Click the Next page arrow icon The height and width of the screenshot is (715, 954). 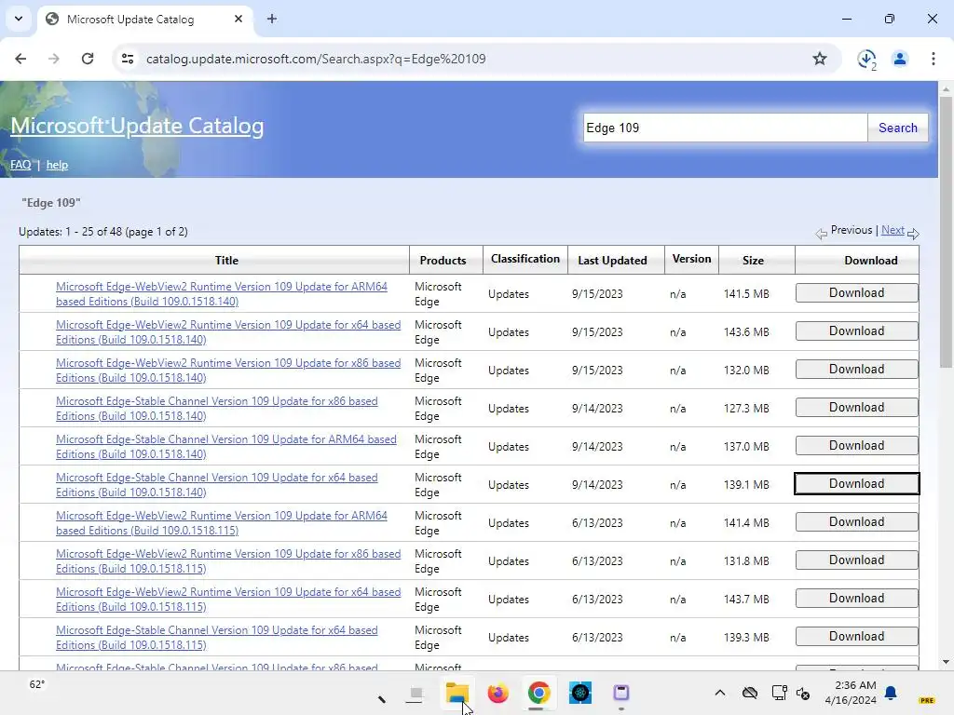pyautogui.click(x=913, y=234)
